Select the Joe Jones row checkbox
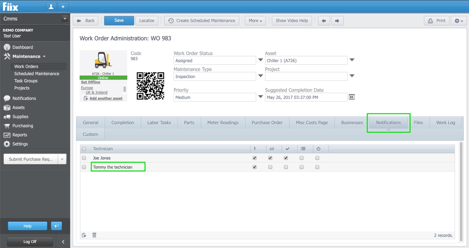The image size is (469, 248). click(84, 158)
